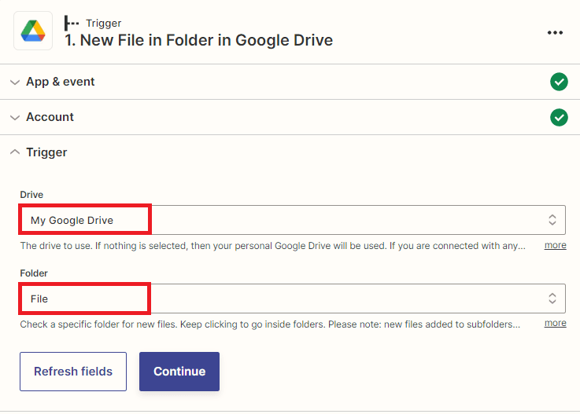Viewport: 580px width, 414px height.
Task: Click the green checkmark beside App & event
Action: tap(559, 82)
